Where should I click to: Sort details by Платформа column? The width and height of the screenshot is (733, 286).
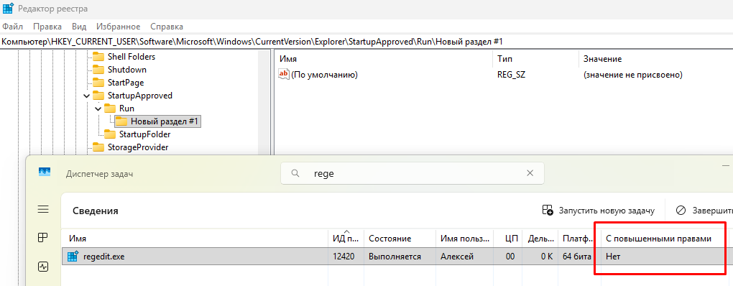click(x=577, y=239)
